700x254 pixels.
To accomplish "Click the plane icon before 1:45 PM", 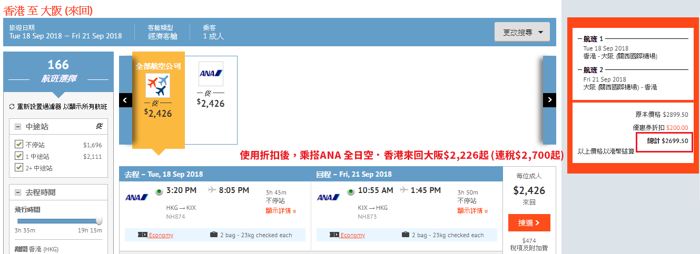I will (x=405, y=190).
